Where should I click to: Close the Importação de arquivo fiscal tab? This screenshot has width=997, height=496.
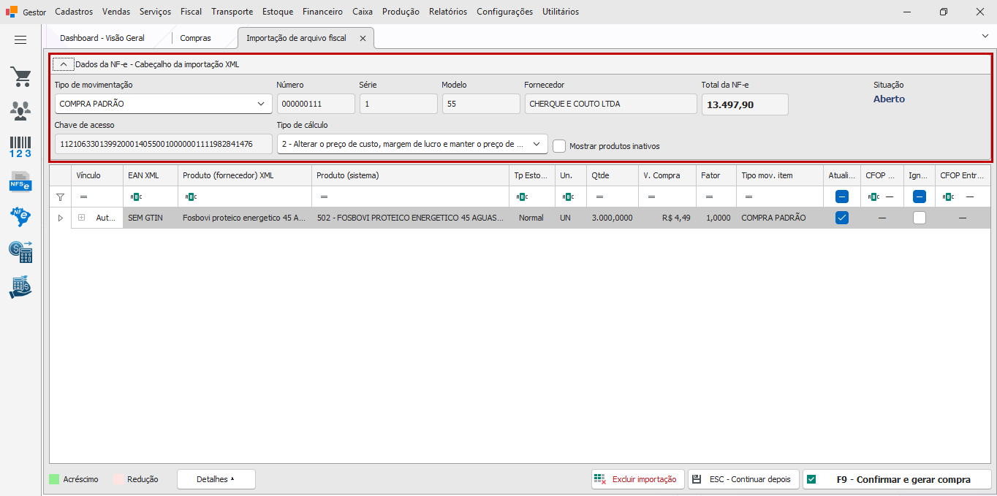point(363,38)
